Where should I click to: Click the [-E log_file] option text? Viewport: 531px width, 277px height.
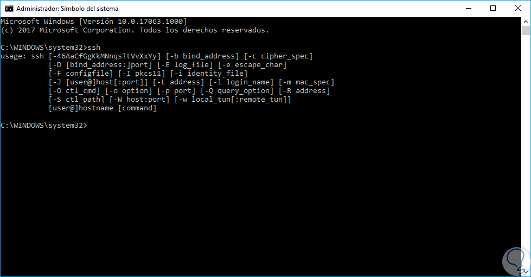tap(185, 65)
